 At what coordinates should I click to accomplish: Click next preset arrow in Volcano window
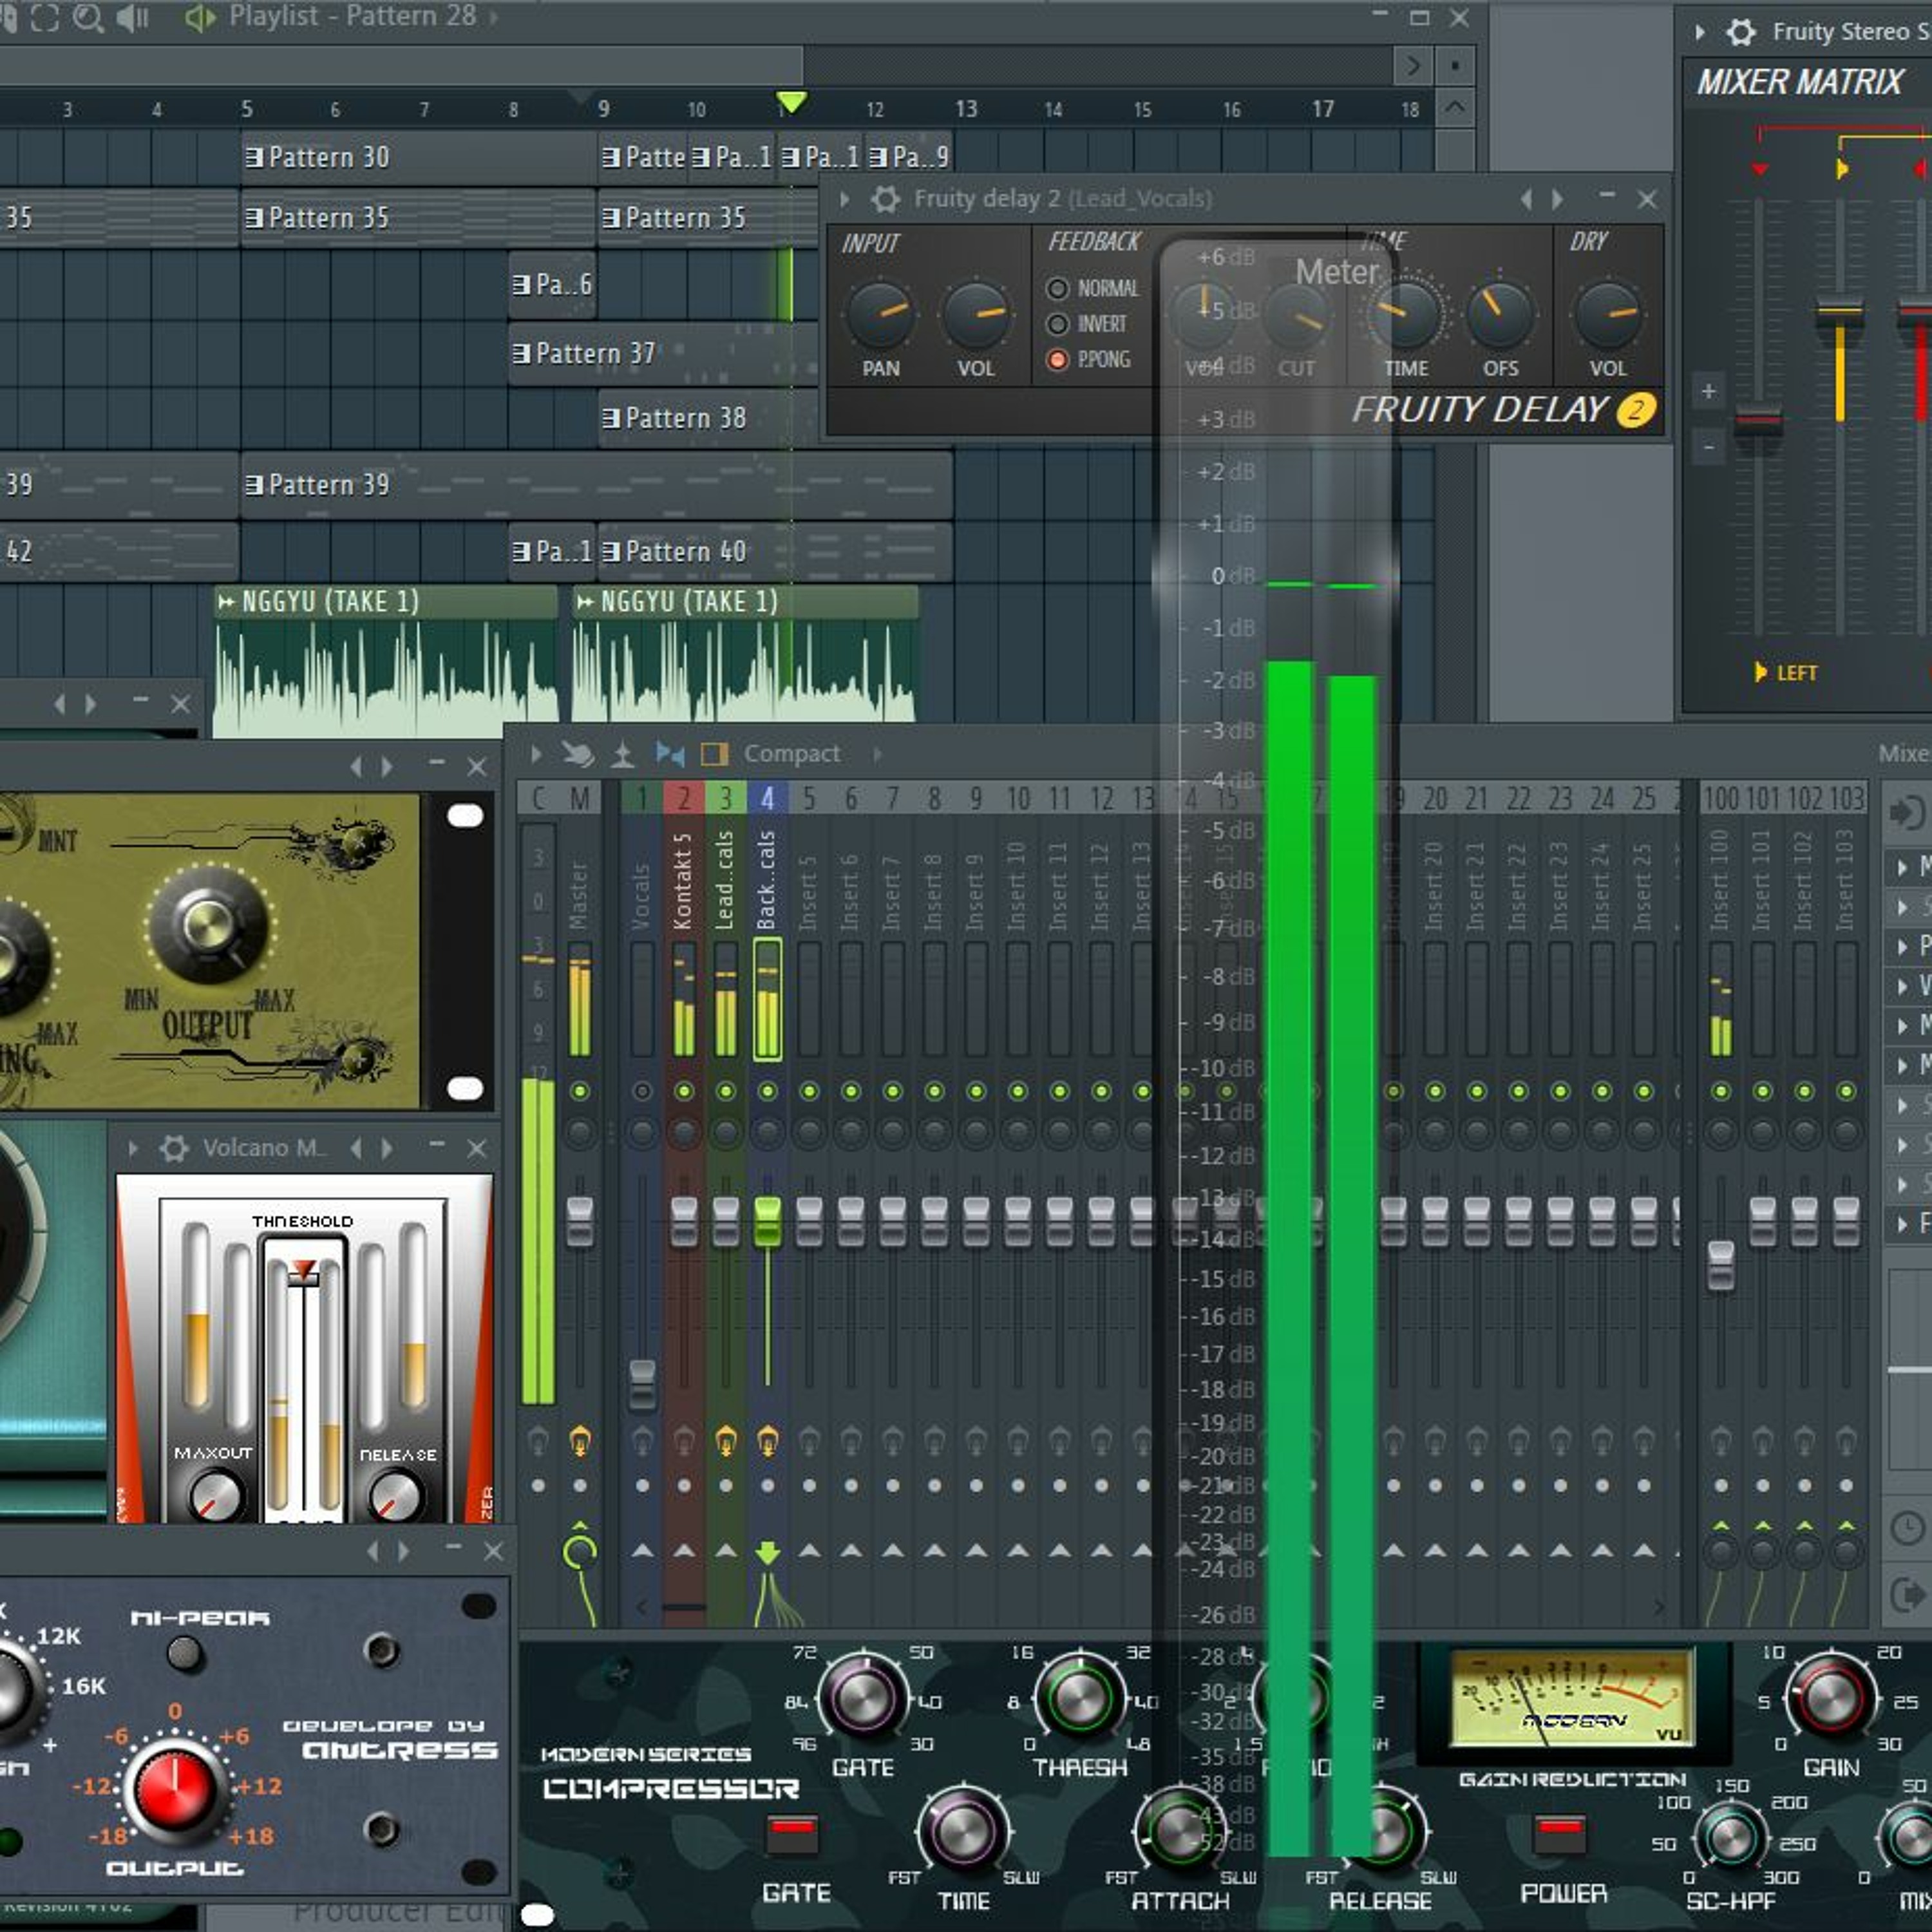[x=387, y=1148]
